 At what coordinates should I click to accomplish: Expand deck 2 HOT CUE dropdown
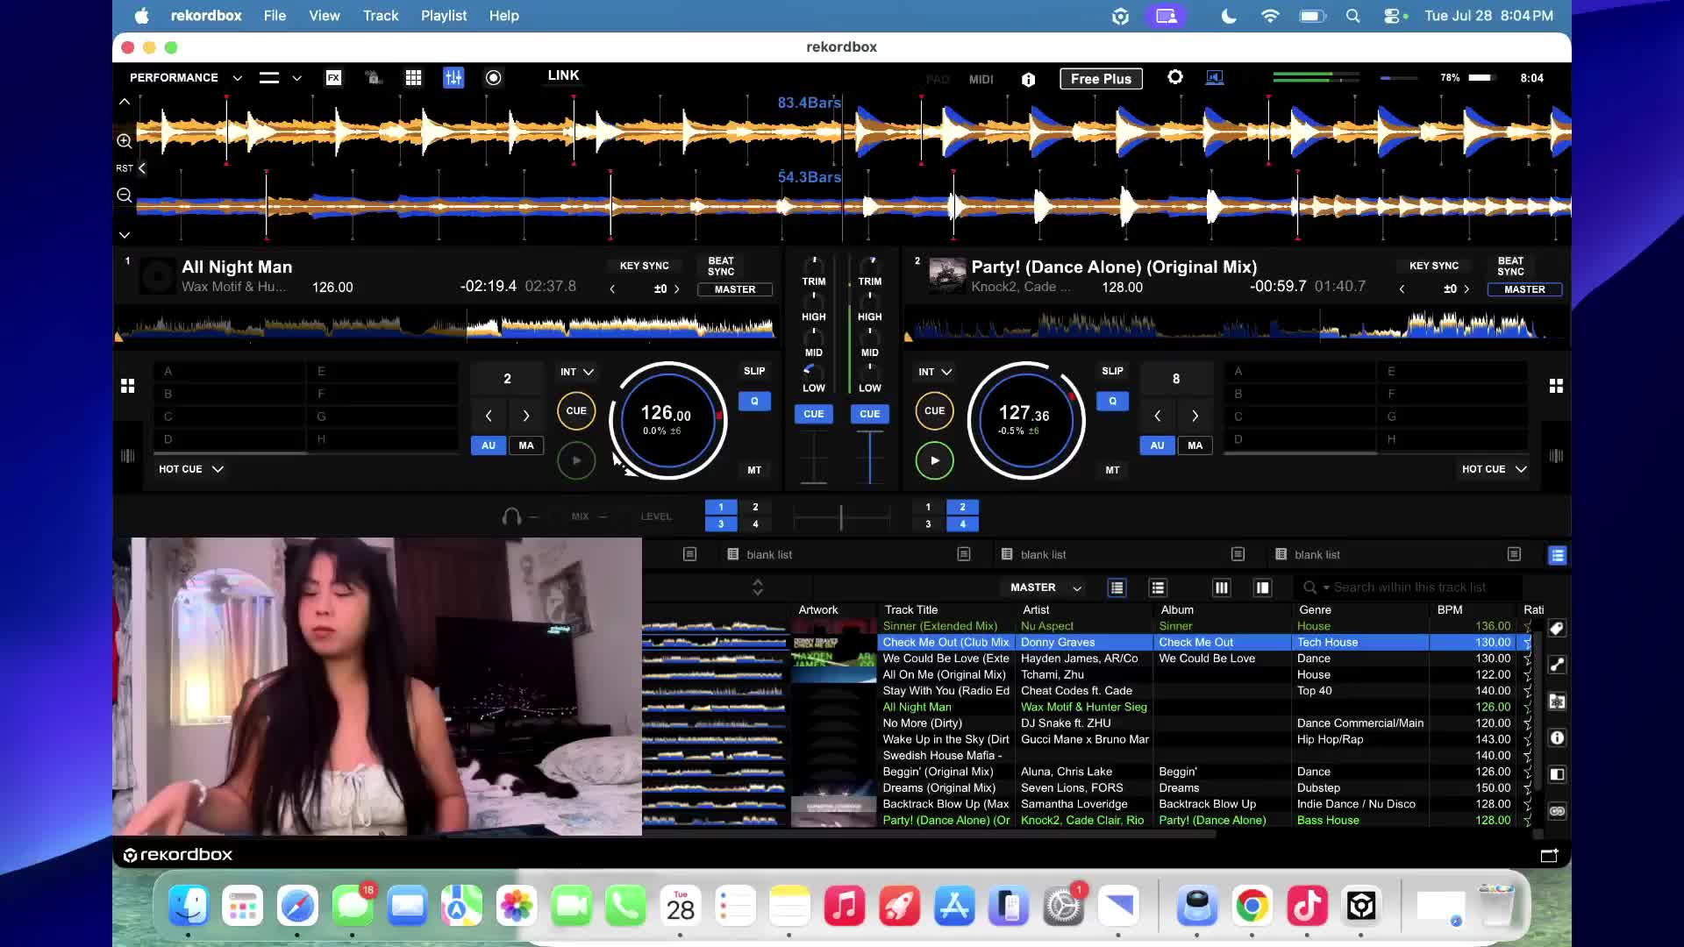[x=1495, y=469]
